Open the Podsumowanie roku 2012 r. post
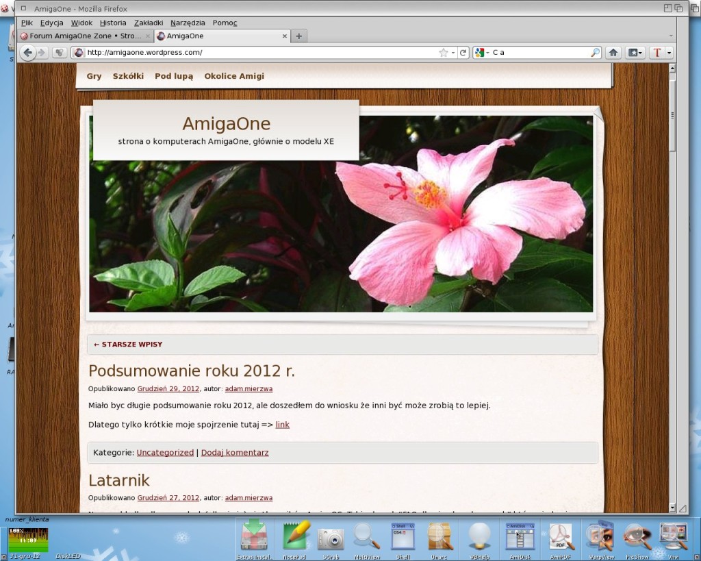701x561 pixels. (x=192, y=371)
